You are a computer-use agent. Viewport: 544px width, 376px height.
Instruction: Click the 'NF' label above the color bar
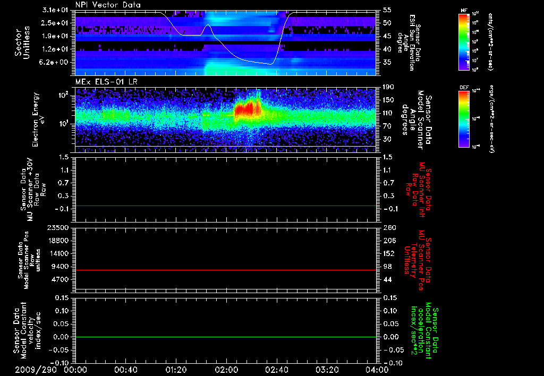click(464, 11)
